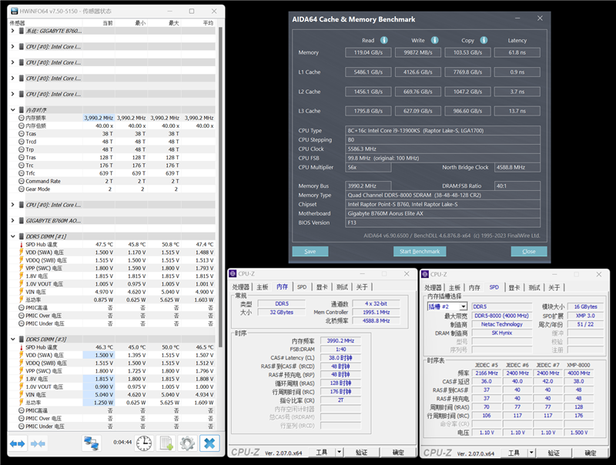Click the info icon next to Write
Image resolution: width=616 pixels, height=465 pixels.
434,40
